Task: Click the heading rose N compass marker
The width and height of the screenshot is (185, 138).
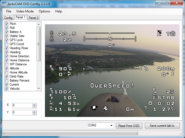Action: point(110,39)
